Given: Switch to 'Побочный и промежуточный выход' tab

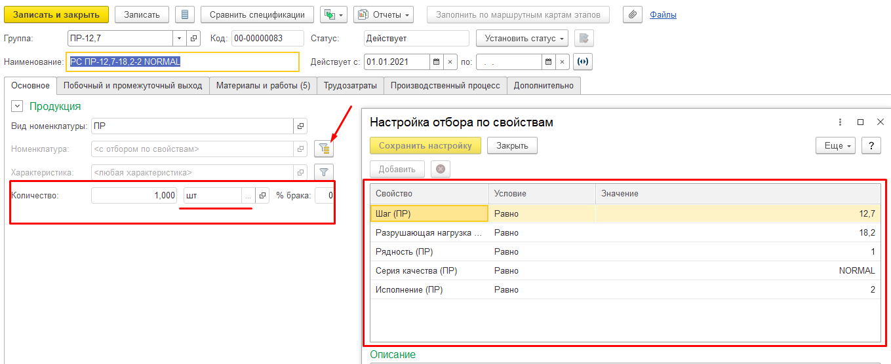Looking at the screenshot, I should (x=133, y=86).
